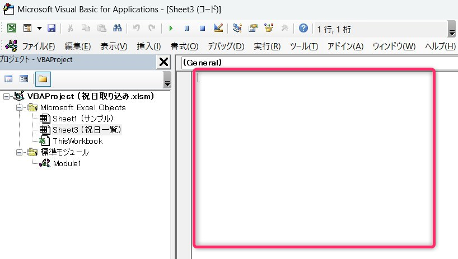Click the Reset stop square icon
The width and height of the screenshot is (458, 259).
[x=202, y=29]
